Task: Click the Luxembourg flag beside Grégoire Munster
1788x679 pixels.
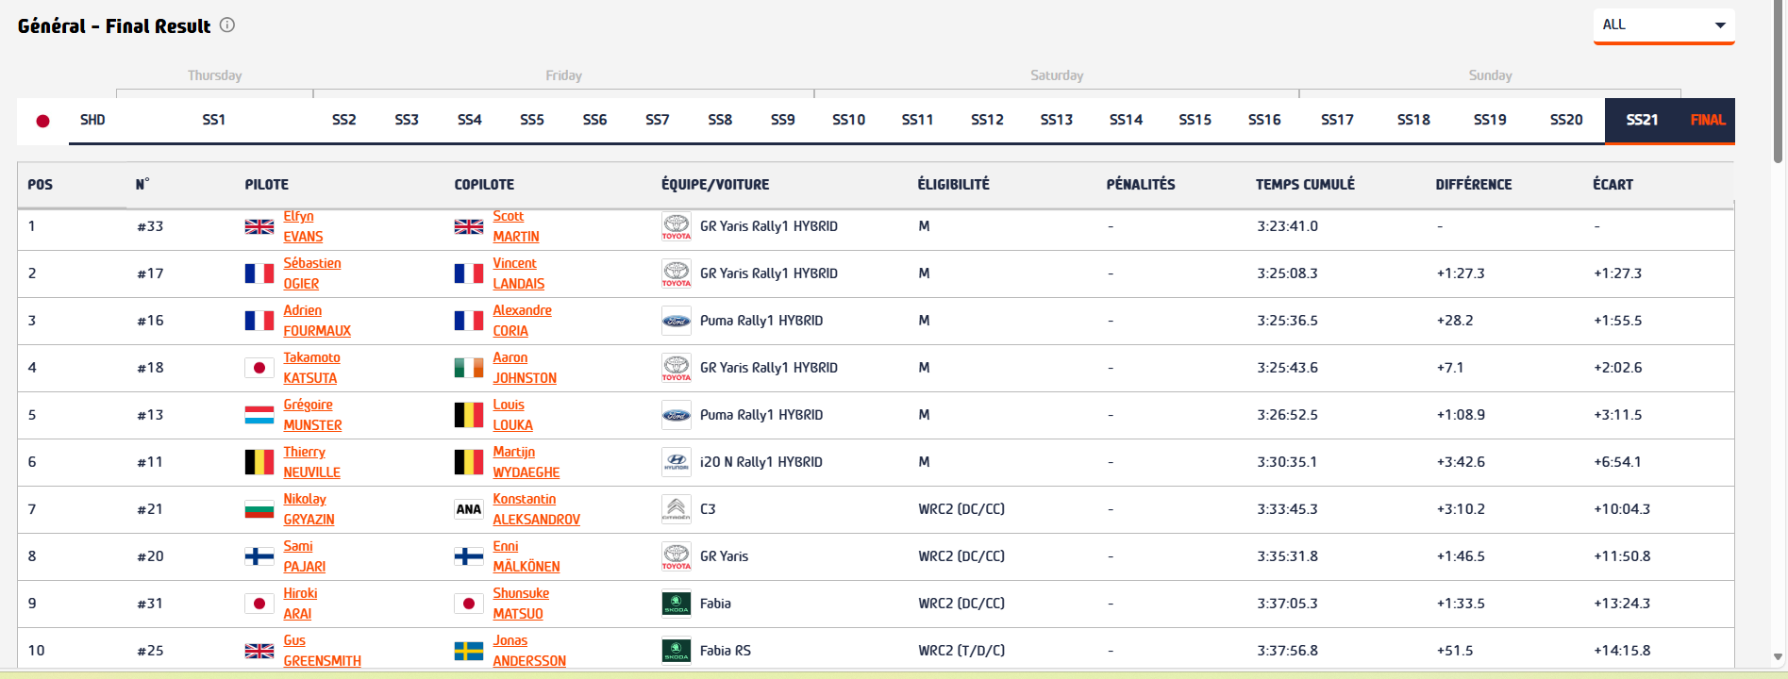Action: coord(259,415)
